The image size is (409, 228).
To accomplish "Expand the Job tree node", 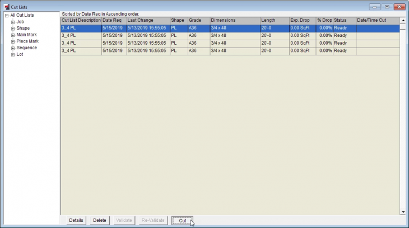I will 13,22.
